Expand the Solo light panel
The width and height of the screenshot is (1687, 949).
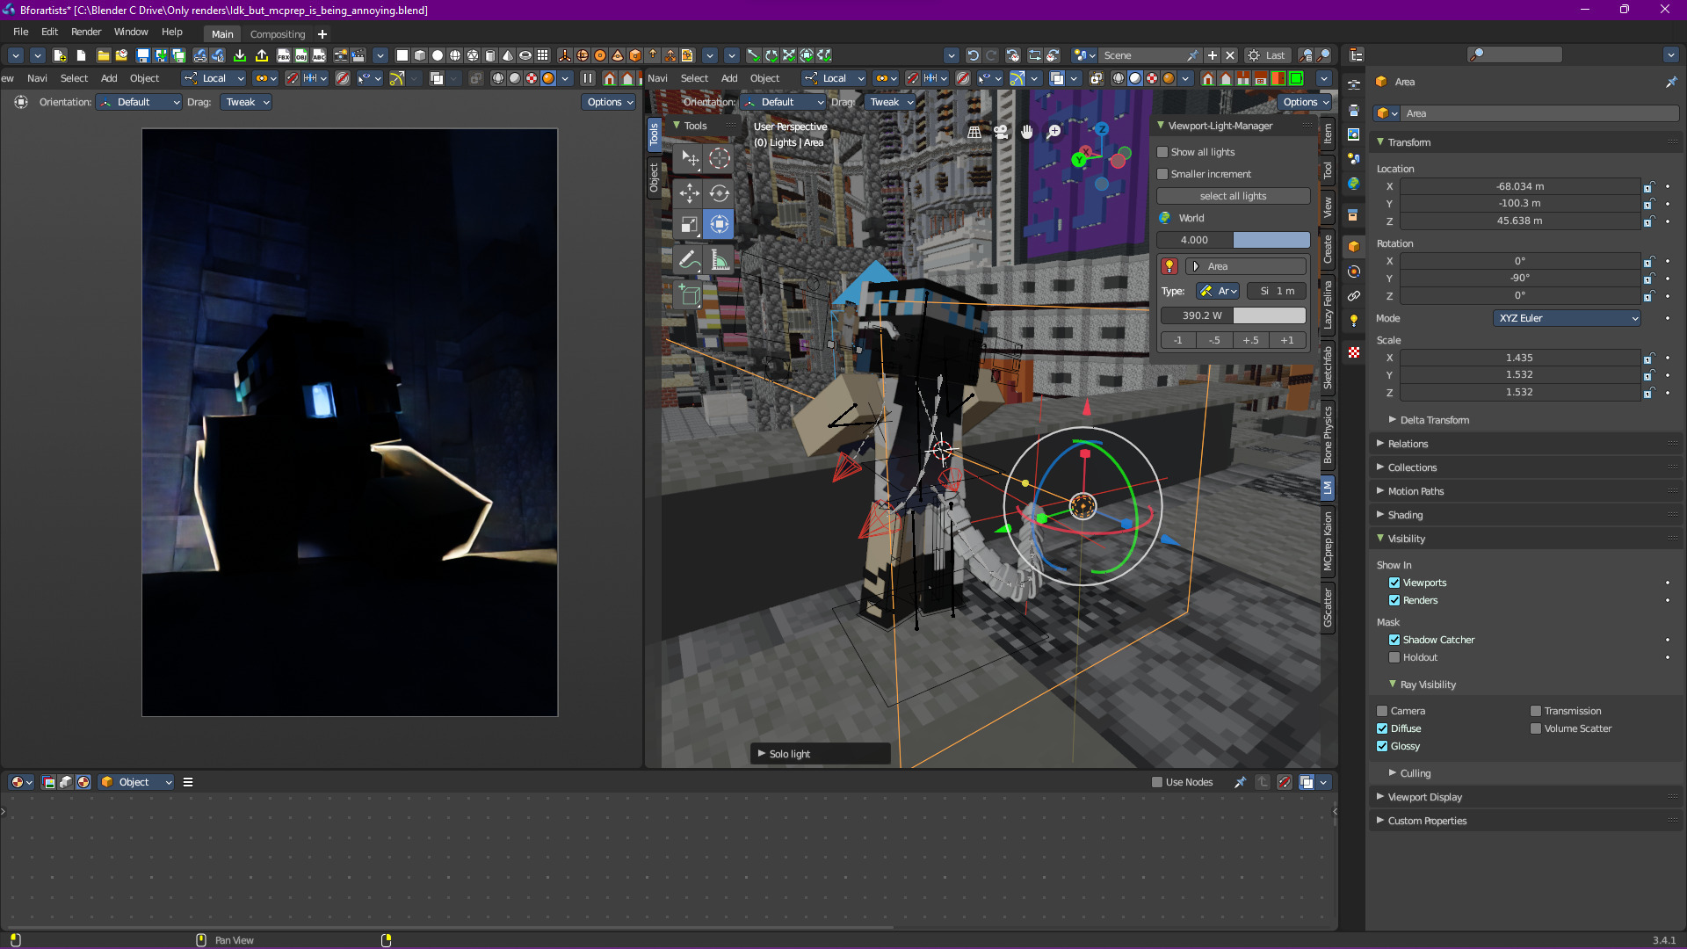coord(788,754)
